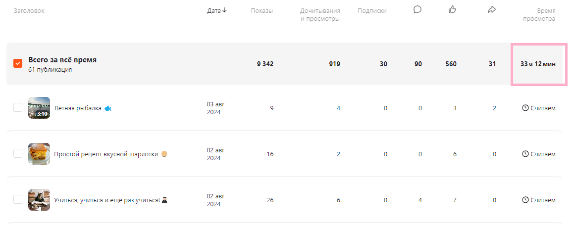This screenshot has width=574, height=225.
Task: Select the Простой рецепт вкусной шарлотки checkbox
Action: [18, 153]
